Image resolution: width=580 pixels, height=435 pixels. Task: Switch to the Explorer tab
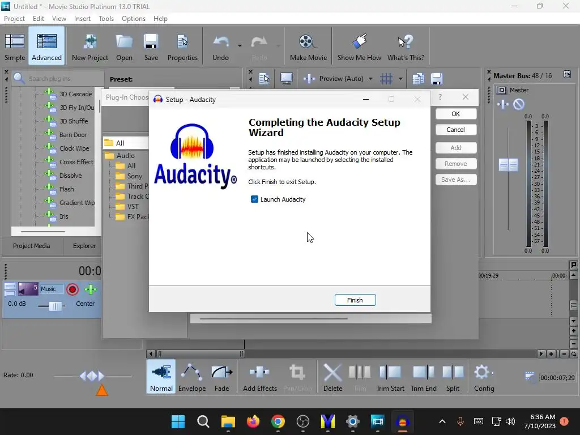pos(84,246)
